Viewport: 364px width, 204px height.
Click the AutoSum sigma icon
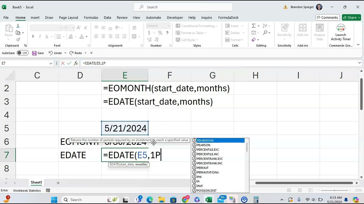(253, 26)
